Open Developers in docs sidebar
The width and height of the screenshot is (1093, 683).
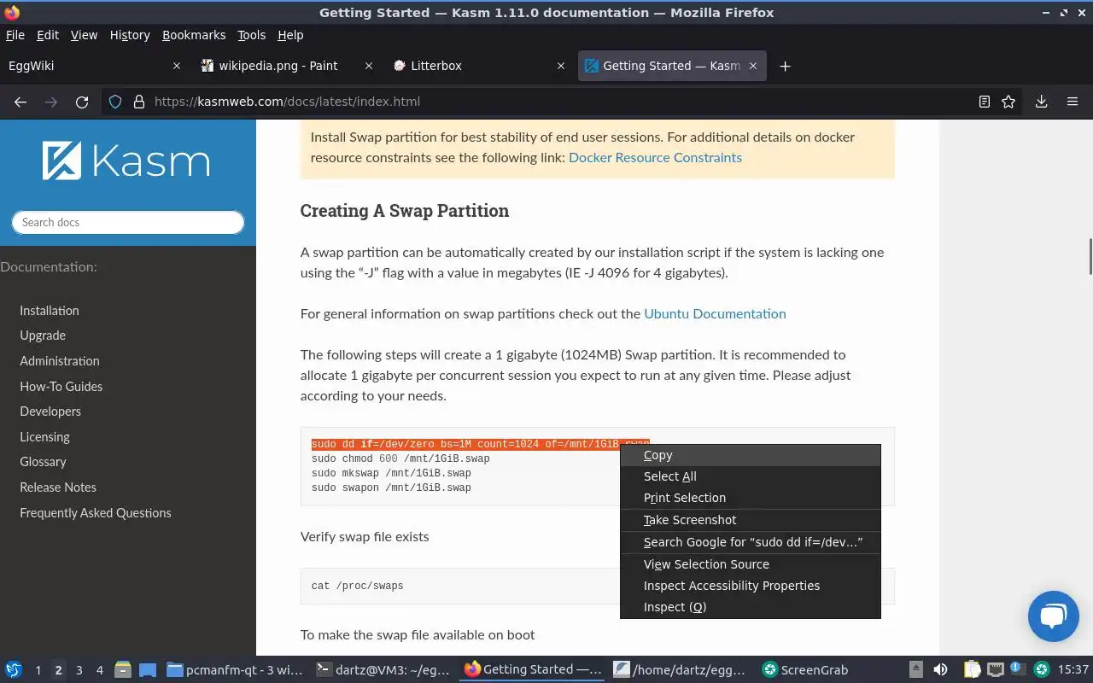[50, 412]
